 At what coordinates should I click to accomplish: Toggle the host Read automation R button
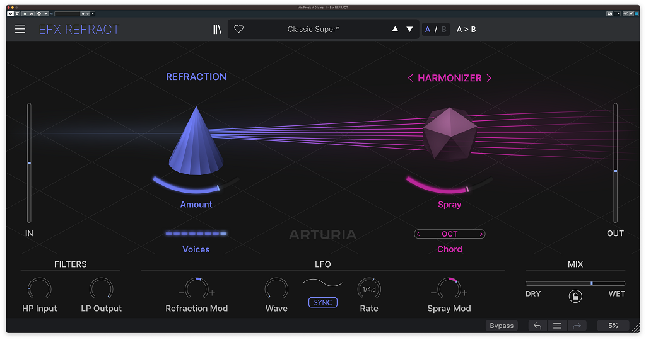coord(25,14)
